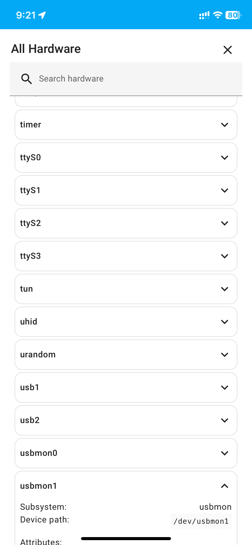The width and height of the screenshot is (252, 545).
Task: Tap the battery level indicator
Action: (233, 15)
